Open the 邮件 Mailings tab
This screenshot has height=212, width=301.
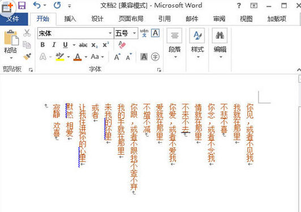(x=192, y=19)
